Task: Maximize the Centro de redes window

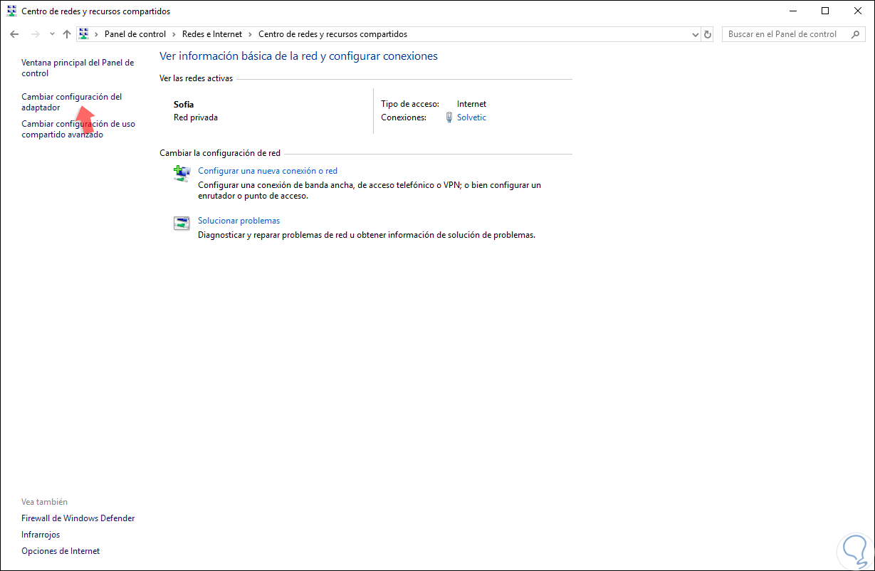Action: pyautogui.click(x=825, y=11)
